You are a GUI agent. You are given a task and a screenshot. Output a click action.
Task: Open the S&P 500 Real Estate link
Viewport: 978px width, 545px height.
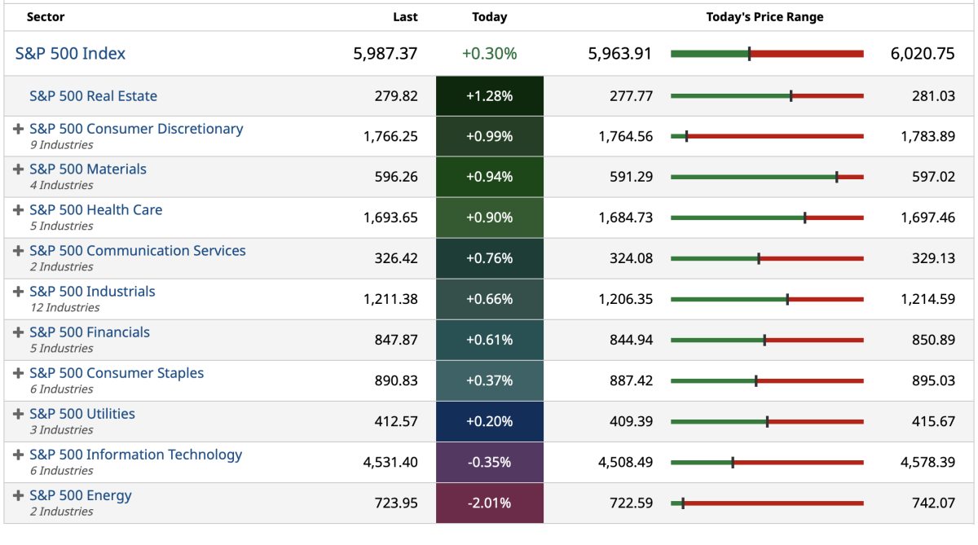(93, 96)
